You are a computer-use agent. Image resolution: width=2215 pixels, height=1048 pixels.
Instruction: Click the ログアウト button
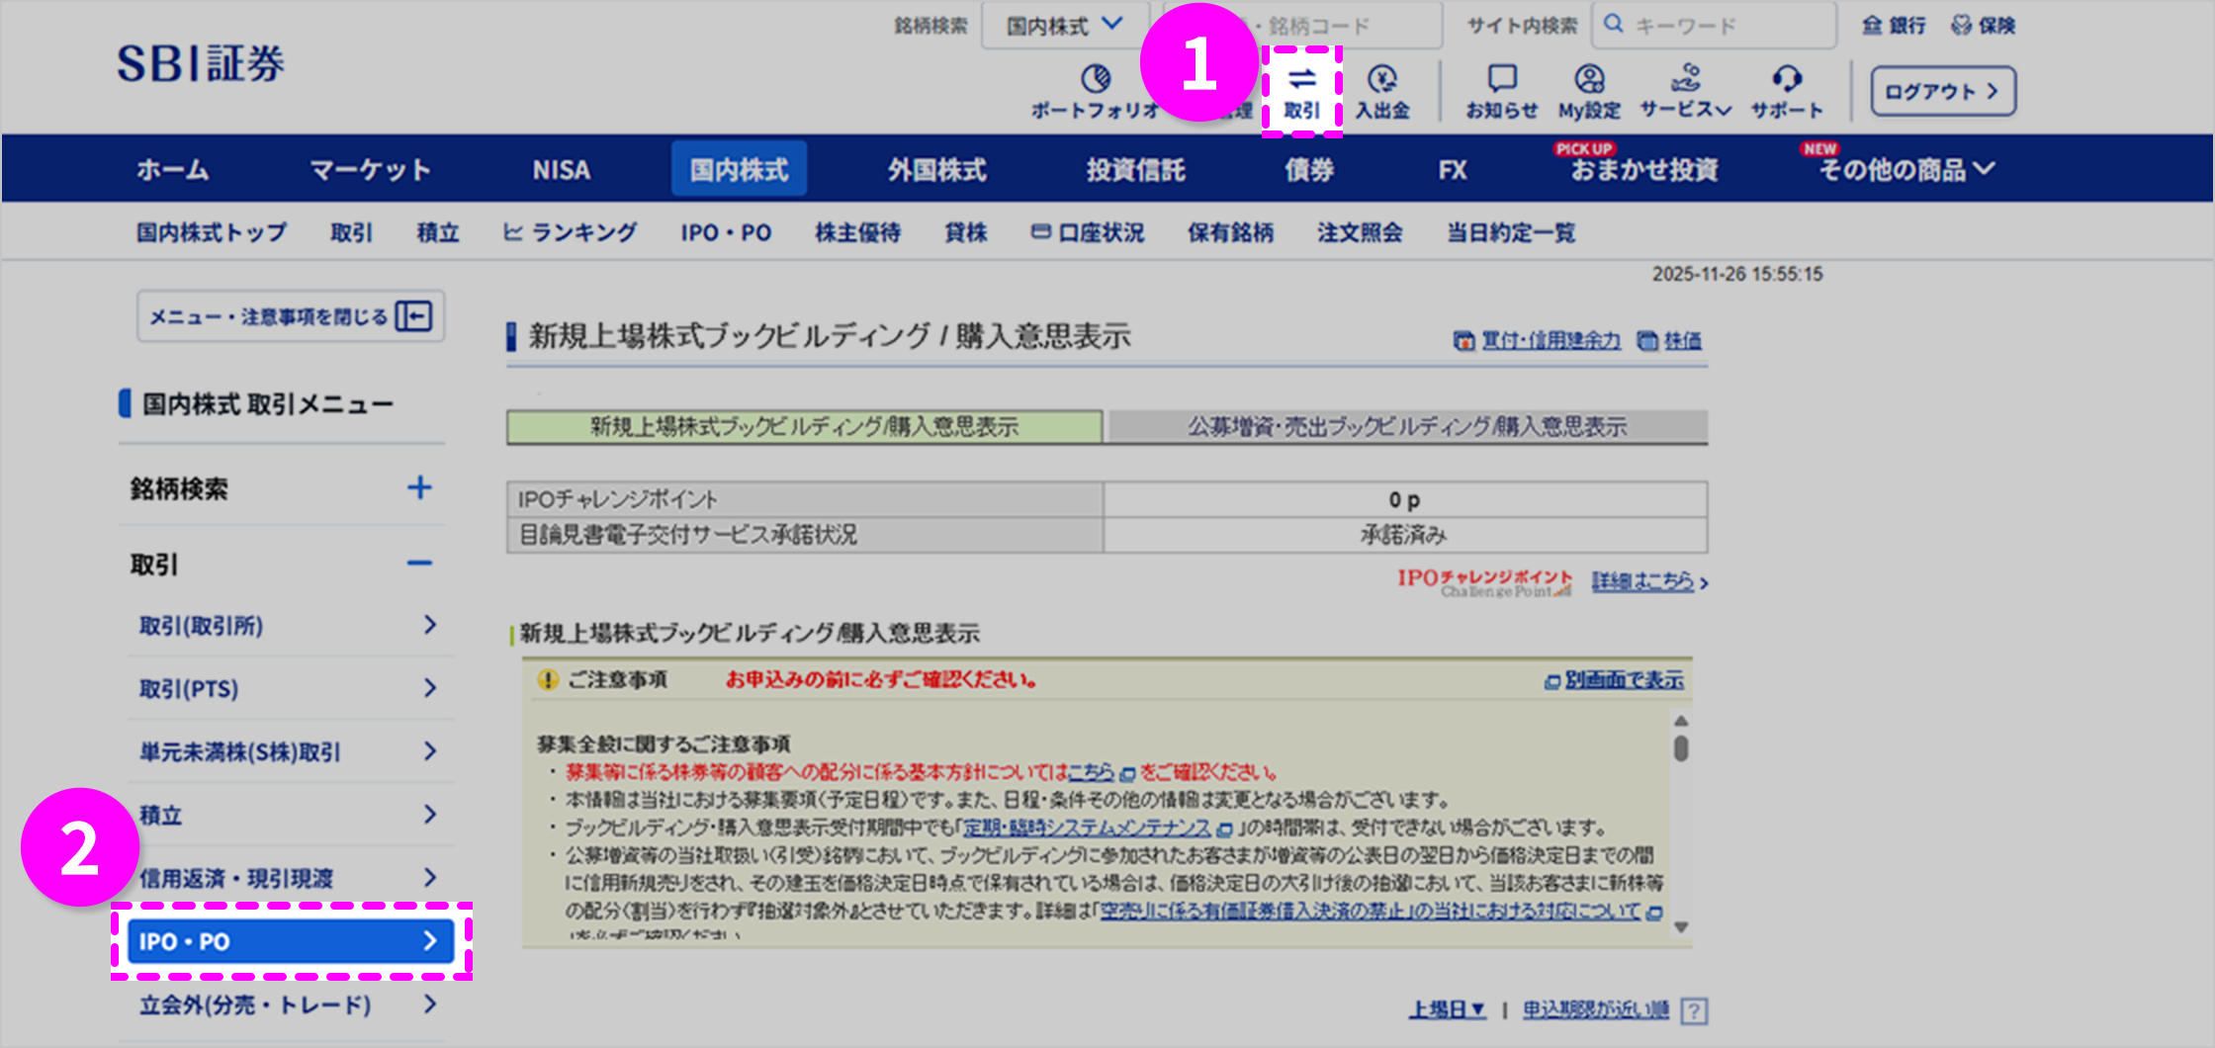click(1941, 90)
